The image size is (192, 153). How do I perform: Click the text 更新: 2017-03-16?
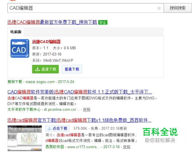47,54
